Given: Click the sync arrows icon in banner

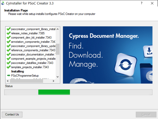Looking at the screenshot, I should tap(125, 65).
